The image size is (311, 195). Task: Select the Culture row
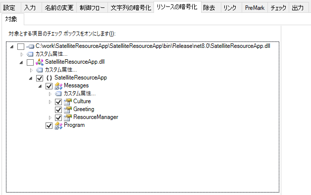(82, 101)
